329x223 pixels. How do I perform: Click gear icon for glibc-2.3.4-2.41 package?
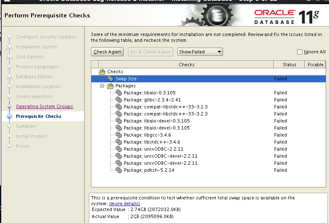point(118,100)
